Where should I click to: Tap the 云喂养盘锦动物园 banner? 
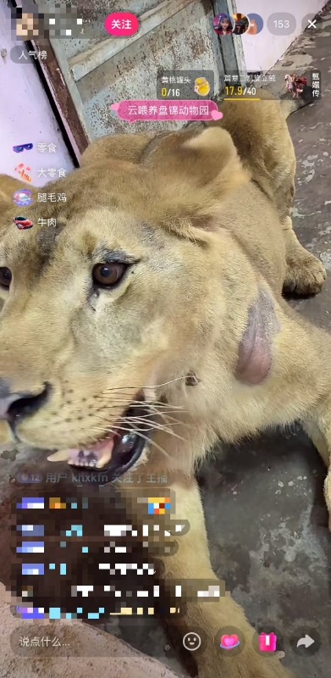(x=168, y=110)
